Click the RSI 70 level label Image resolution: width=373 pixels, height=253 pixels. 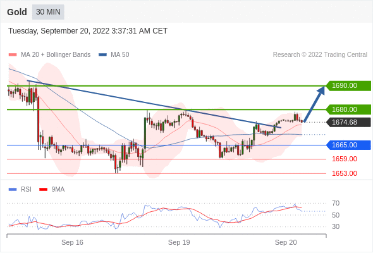[x=336, y=203]
